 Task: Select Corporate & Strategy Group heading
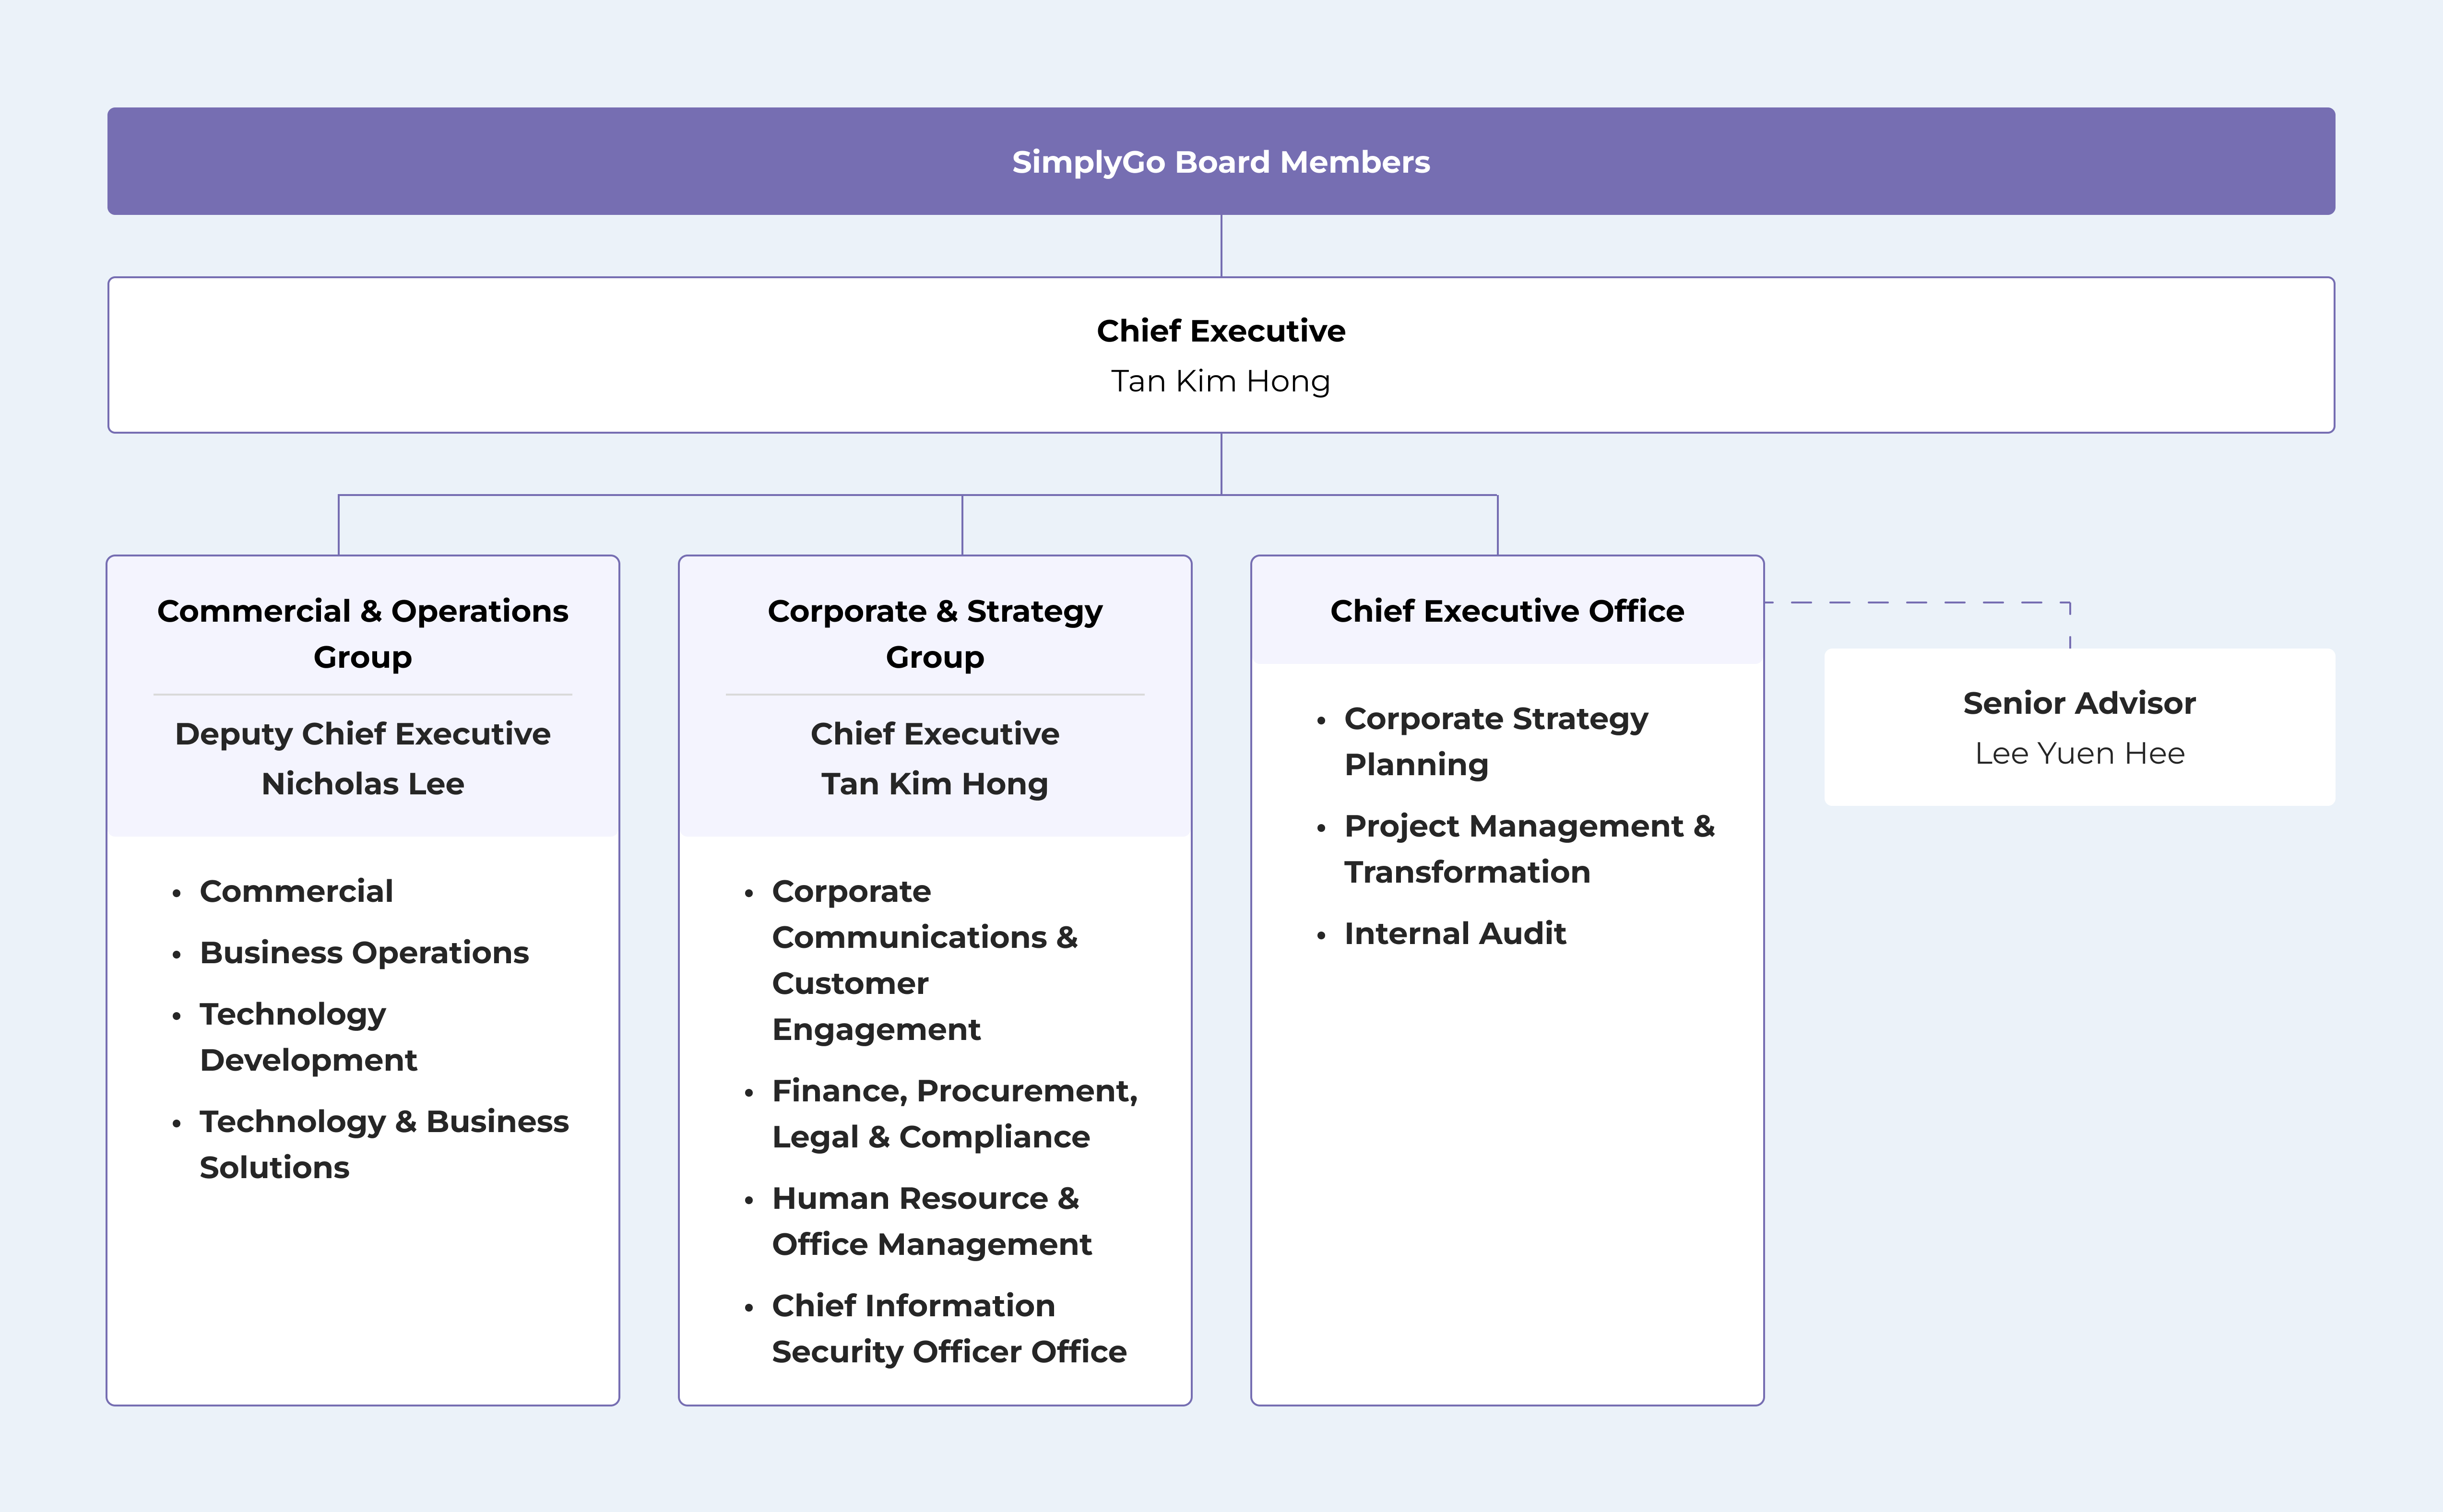coord(935,634)
